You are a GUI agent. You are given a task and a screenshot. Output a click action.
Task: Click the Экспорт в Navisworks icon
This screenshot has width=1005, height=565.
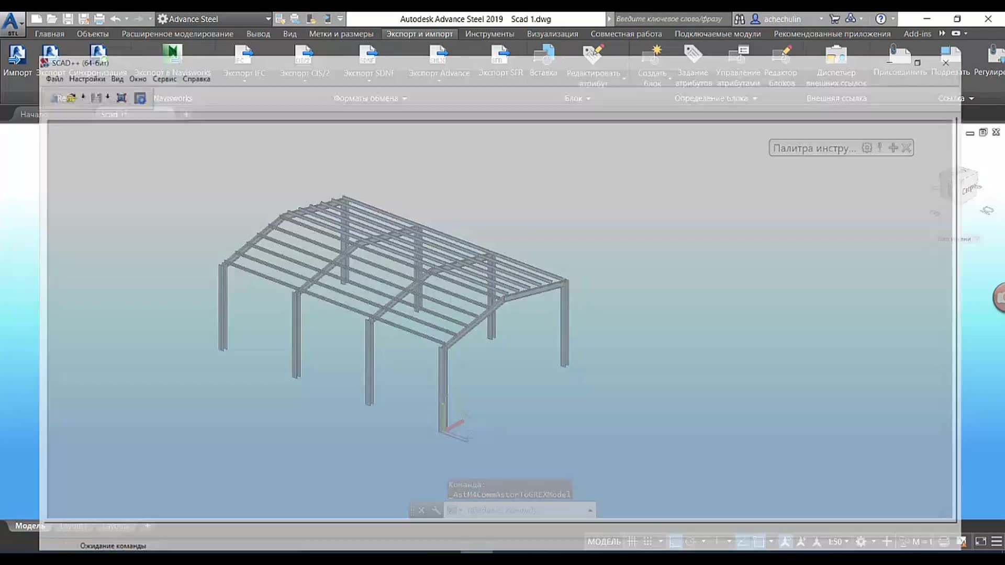(x=172, y=53)
